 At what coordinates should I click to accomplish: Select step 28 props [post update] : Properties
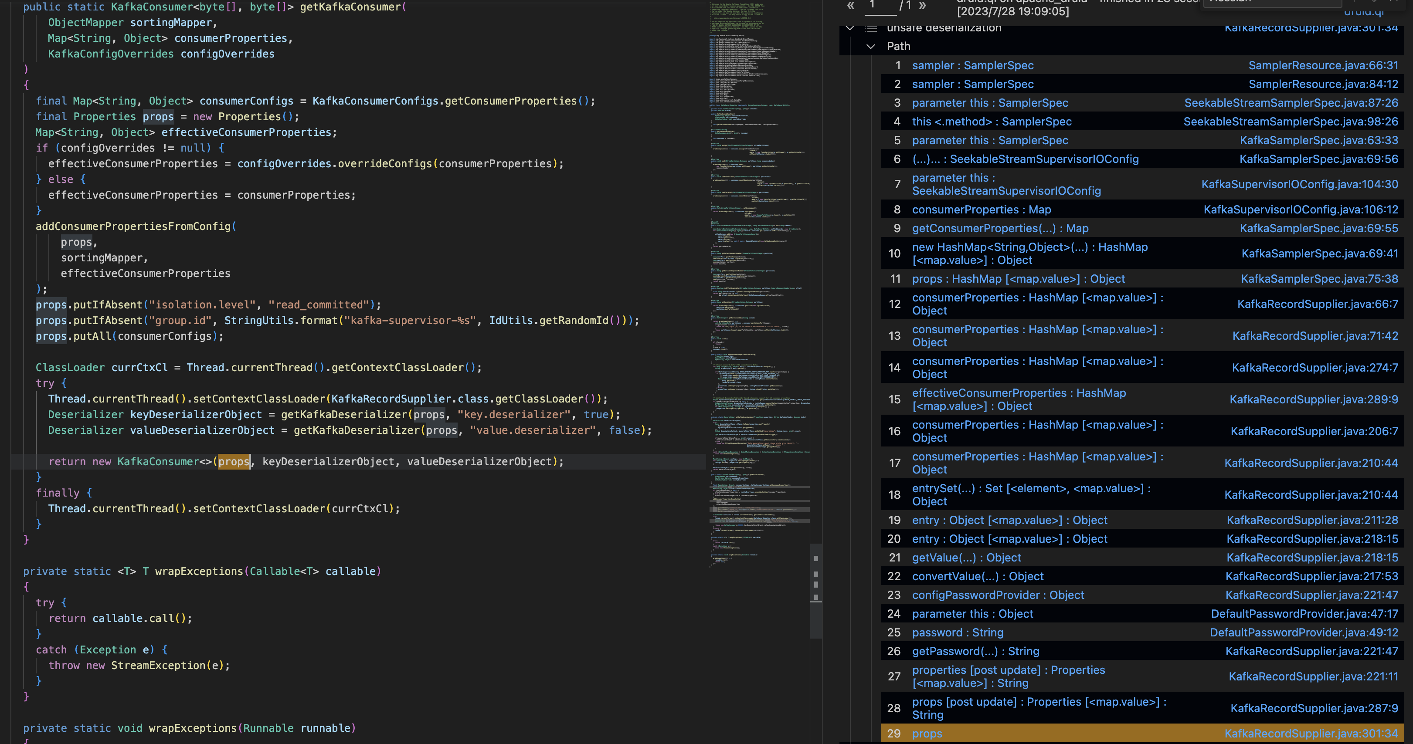tap(1039, 708)
